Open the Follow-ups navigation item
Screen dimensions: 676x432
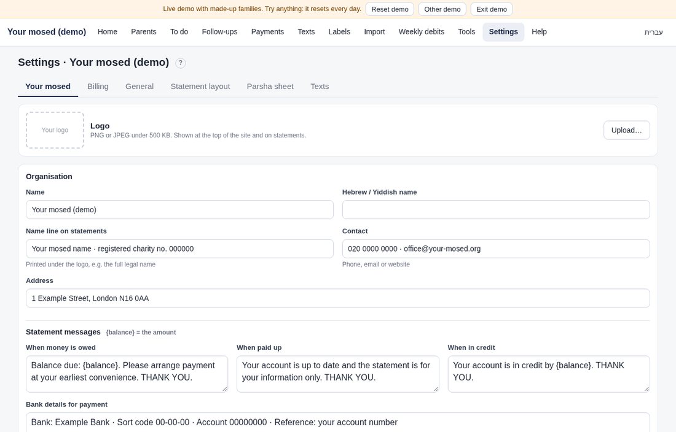[x=219, y=32]
